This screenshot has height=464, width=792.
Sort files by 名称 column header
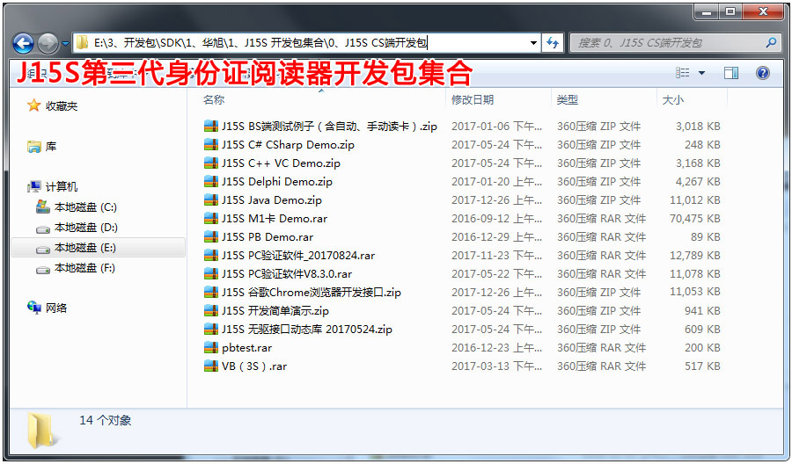tap(214, 99)
